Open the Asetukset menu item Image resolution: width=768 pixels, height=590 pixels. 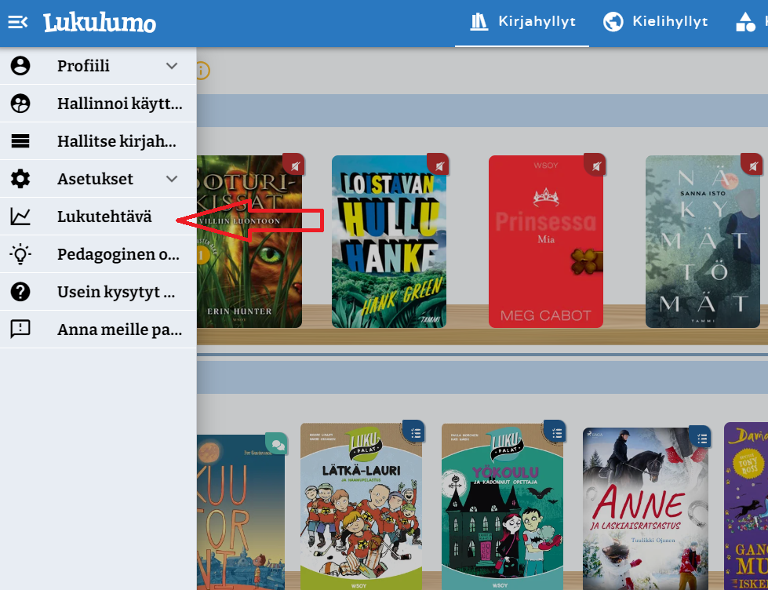pos(98,179)
